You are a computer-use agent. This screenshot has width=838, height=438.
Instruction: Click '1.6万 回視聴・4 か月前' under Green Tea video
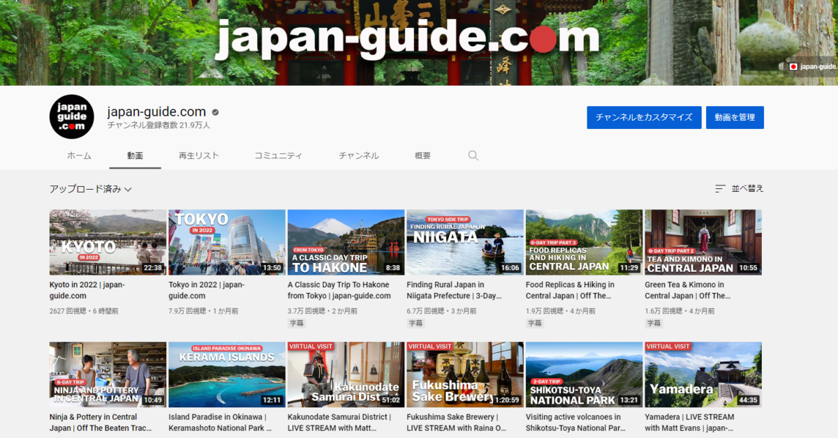[x=679, y=311]
